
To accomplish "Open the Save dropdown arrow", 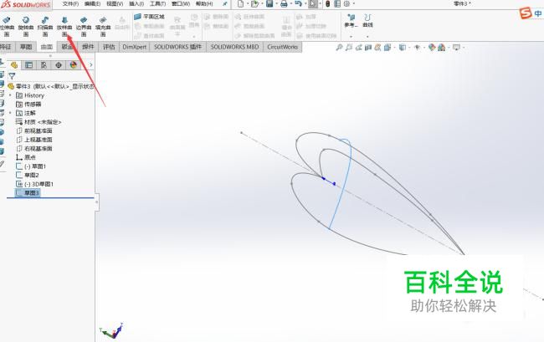I will [x=276, y=4].
